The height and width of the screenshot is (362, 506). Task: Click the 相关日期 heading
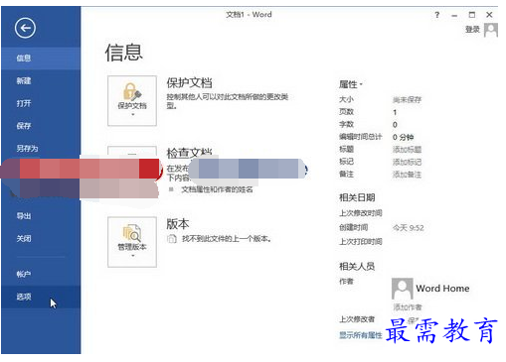click(357, 197)
